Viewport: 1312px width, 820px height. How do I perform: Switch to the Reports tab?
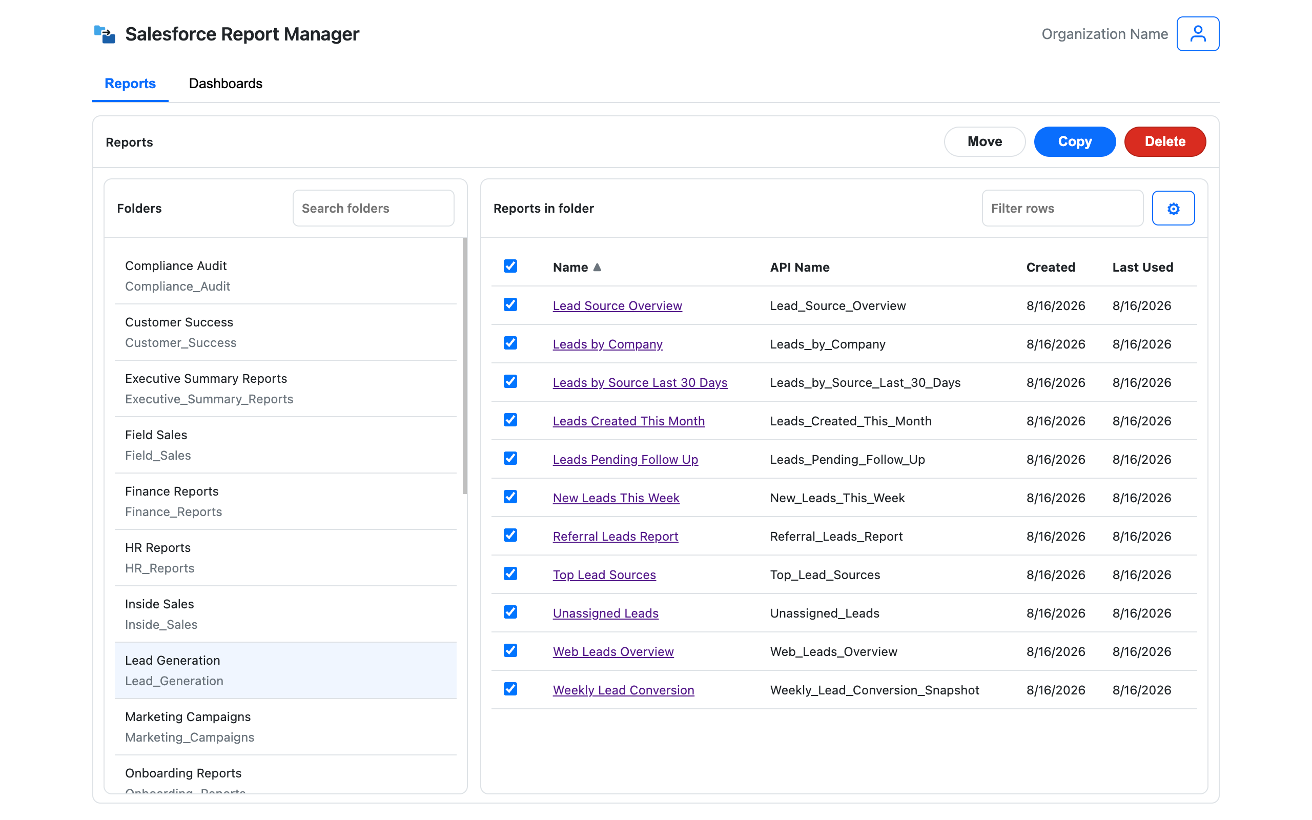click(130, 84)
